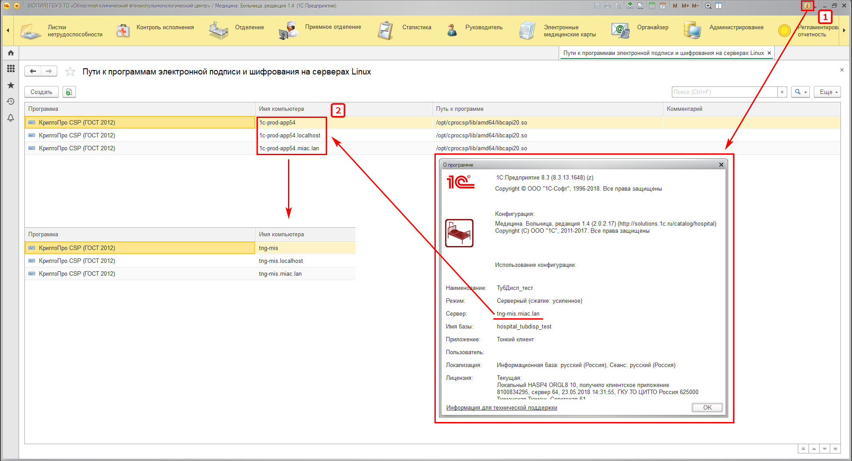Screen dimensions: 852x461
Task: Sort by Путь к программе column header
Action: [548, 109]
